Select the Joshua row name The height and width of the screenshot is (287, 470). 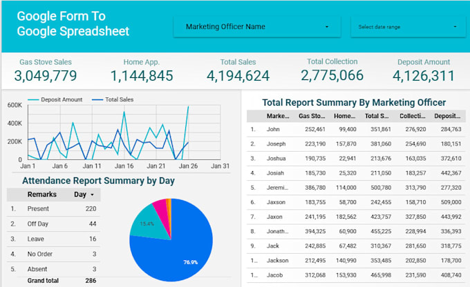pyautogui.click(x=276, y=159)
